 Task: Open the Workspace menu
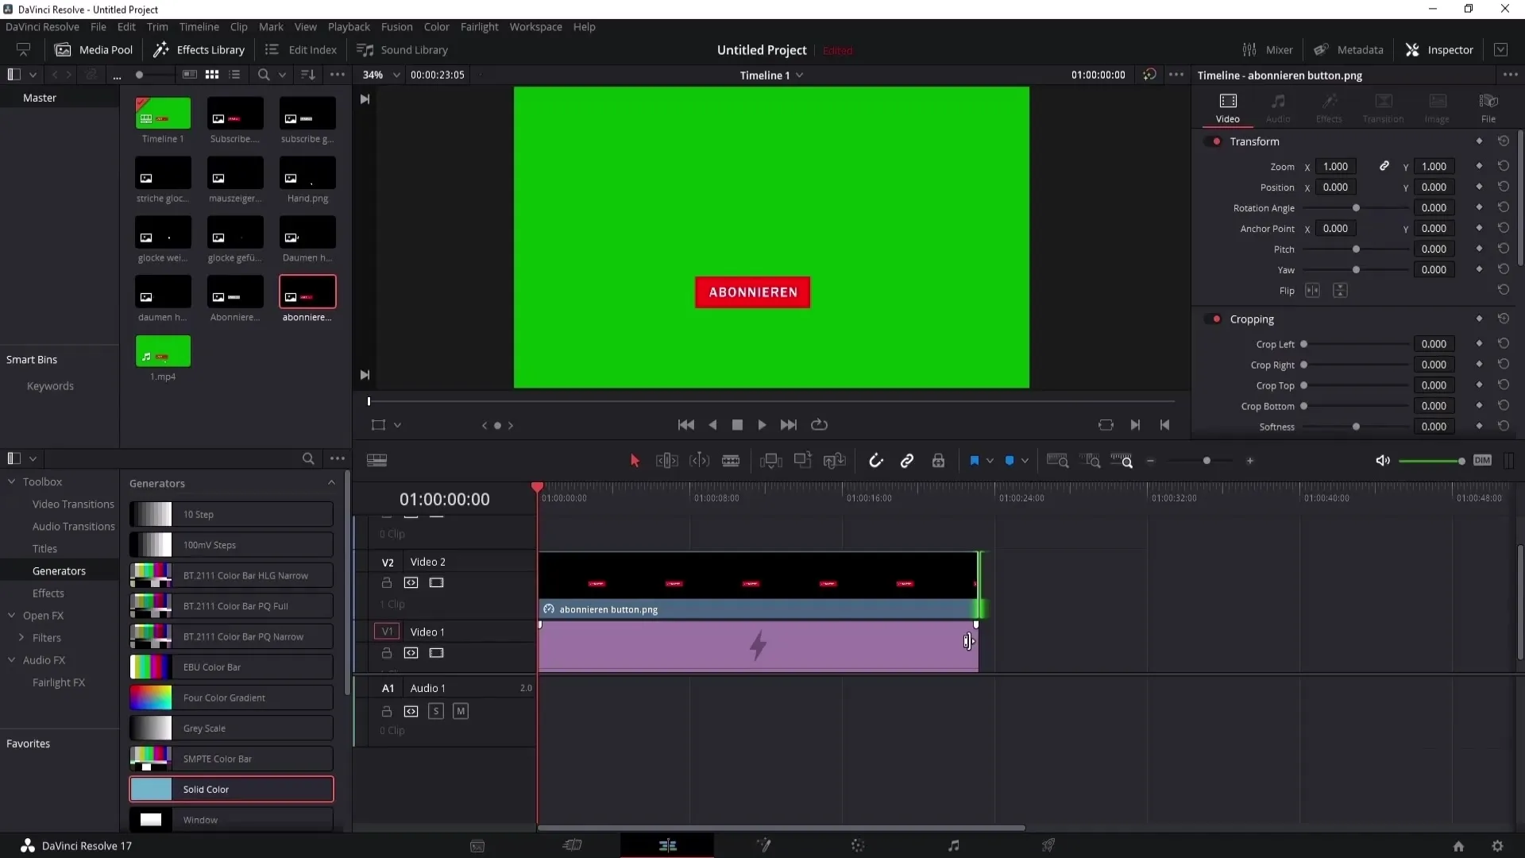(536, 26)
